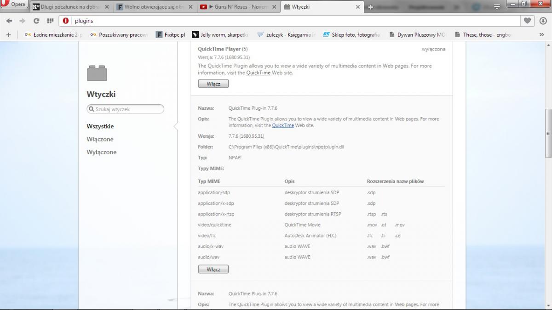Click the Opera badge in the address bar

pos(66,21)
